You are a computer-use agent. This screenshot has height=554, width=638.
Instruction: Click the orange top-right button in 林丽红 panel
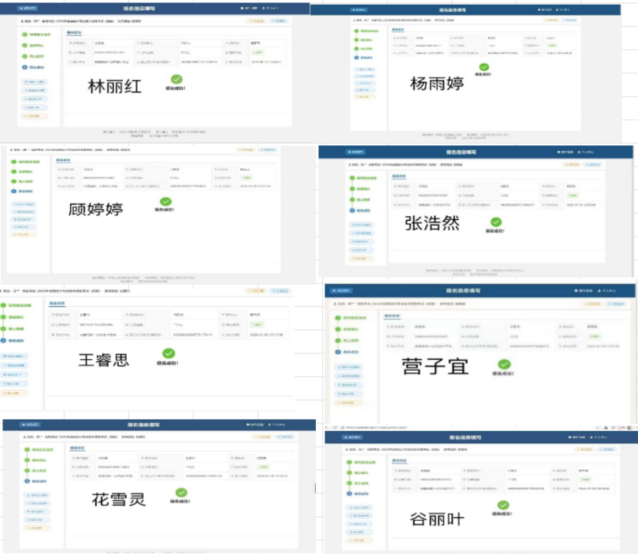click(256, 21)
